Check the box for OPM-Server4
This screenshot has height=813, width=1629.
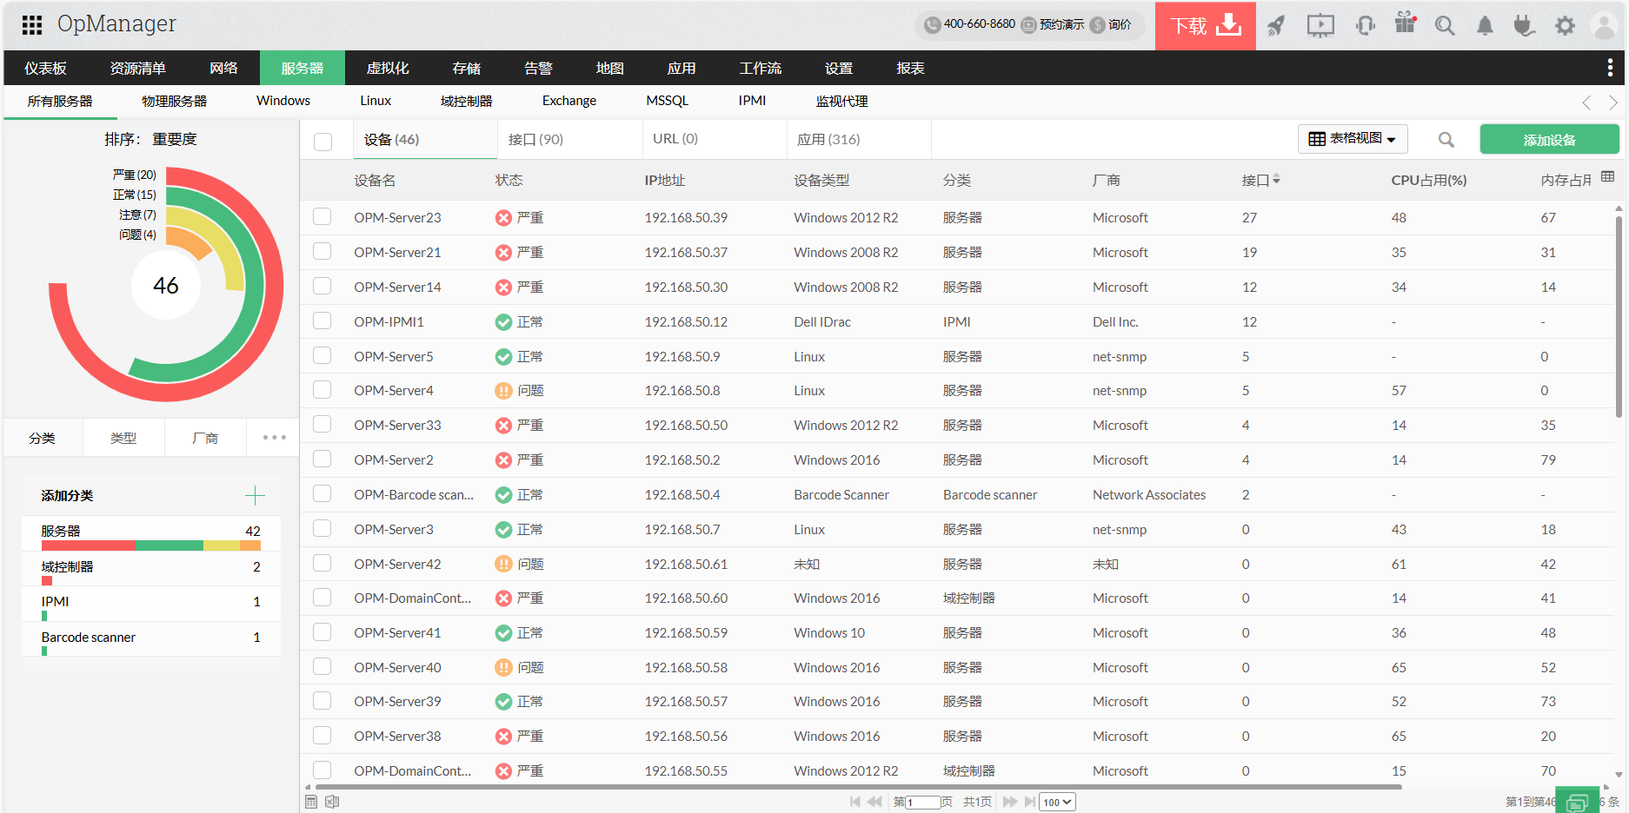(322, 389)
